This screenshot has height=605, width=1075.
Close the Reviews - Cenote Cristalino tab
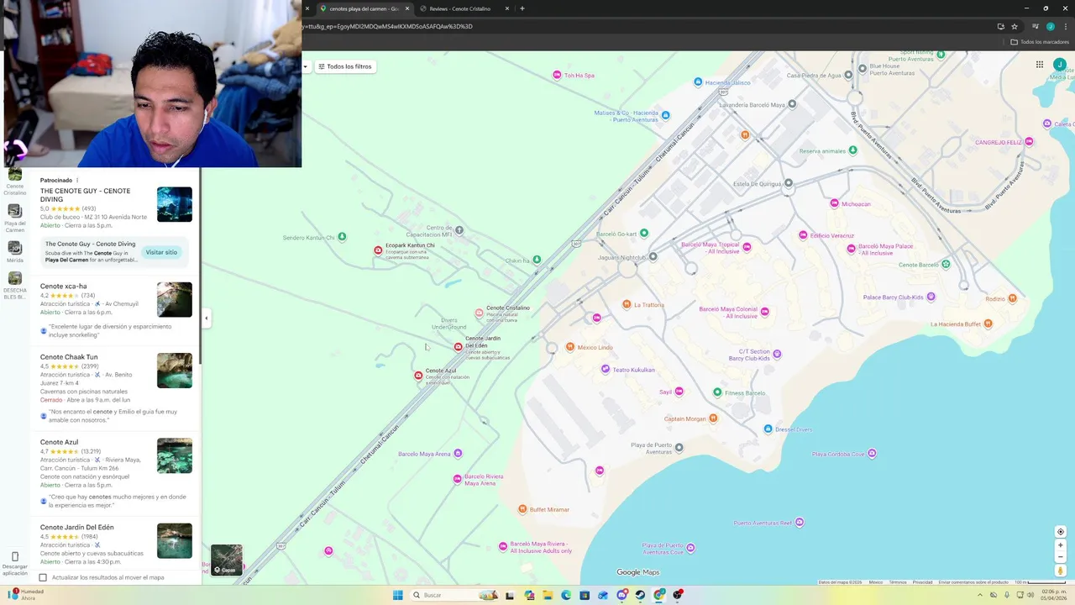click(x=507, y=8)
